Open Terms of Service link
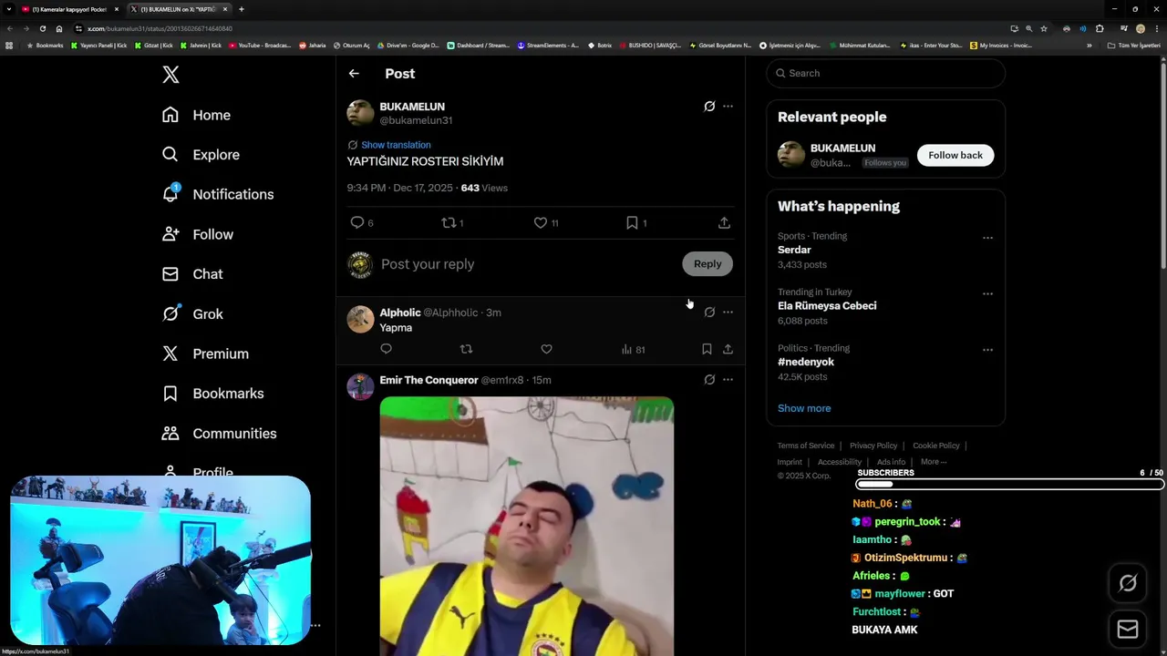The image size is (1167, 656). coord(806,446)
